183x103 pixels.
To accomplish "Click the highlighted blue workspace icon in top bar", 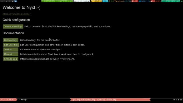I will 16,1.
